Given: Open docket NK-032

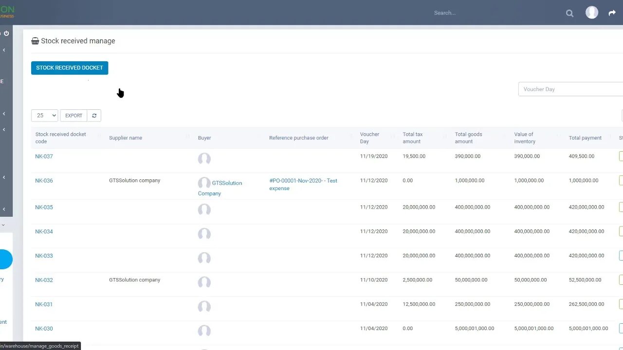Looking at the screenshot, I should [44, 280].
